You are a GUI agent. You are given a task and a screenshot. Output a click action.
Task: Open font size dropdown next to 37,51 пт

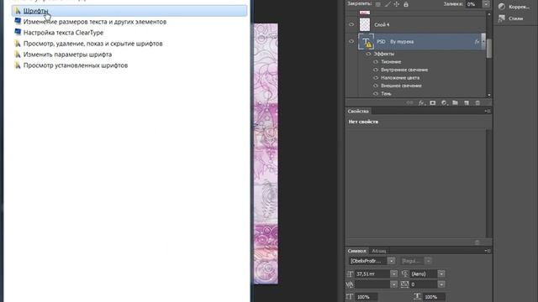coord(394,274)
